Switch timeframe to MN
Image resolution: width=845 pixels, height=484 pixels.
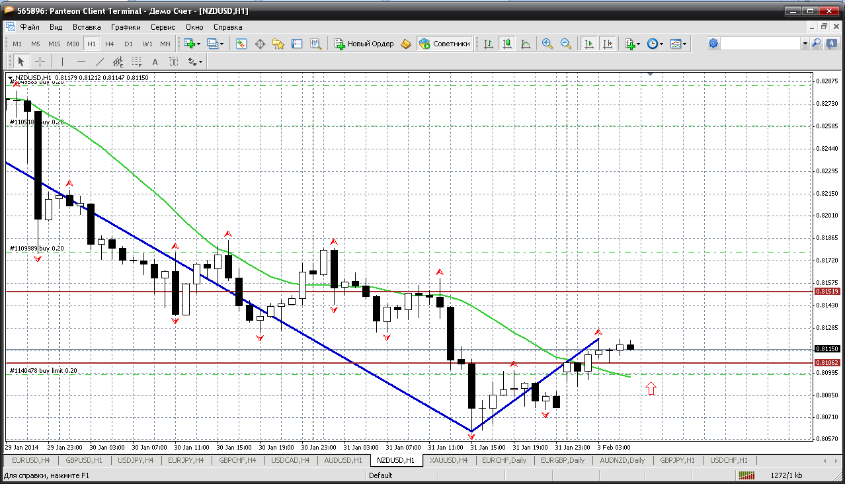[x=165, y=44]
